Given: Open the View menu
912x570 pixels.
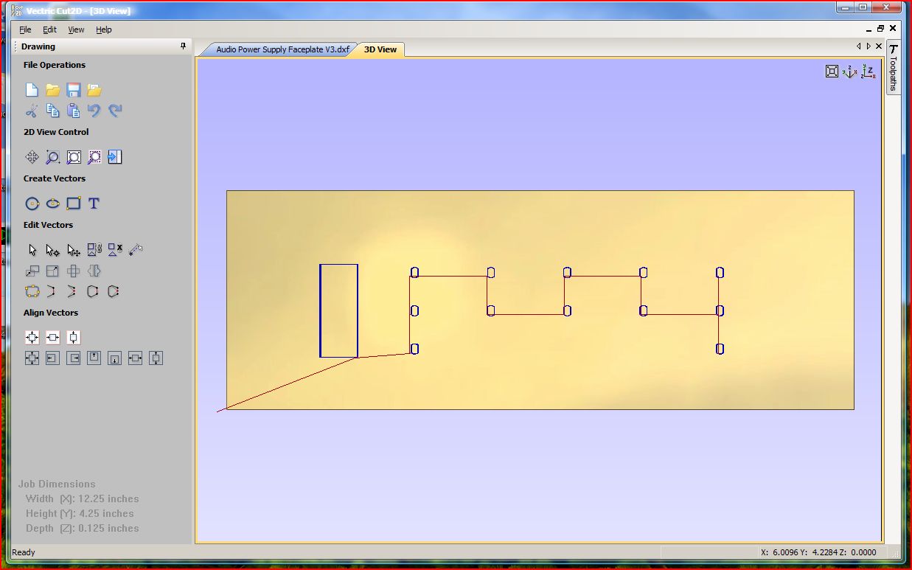Looking at the screenshot, I should [75, 29].
